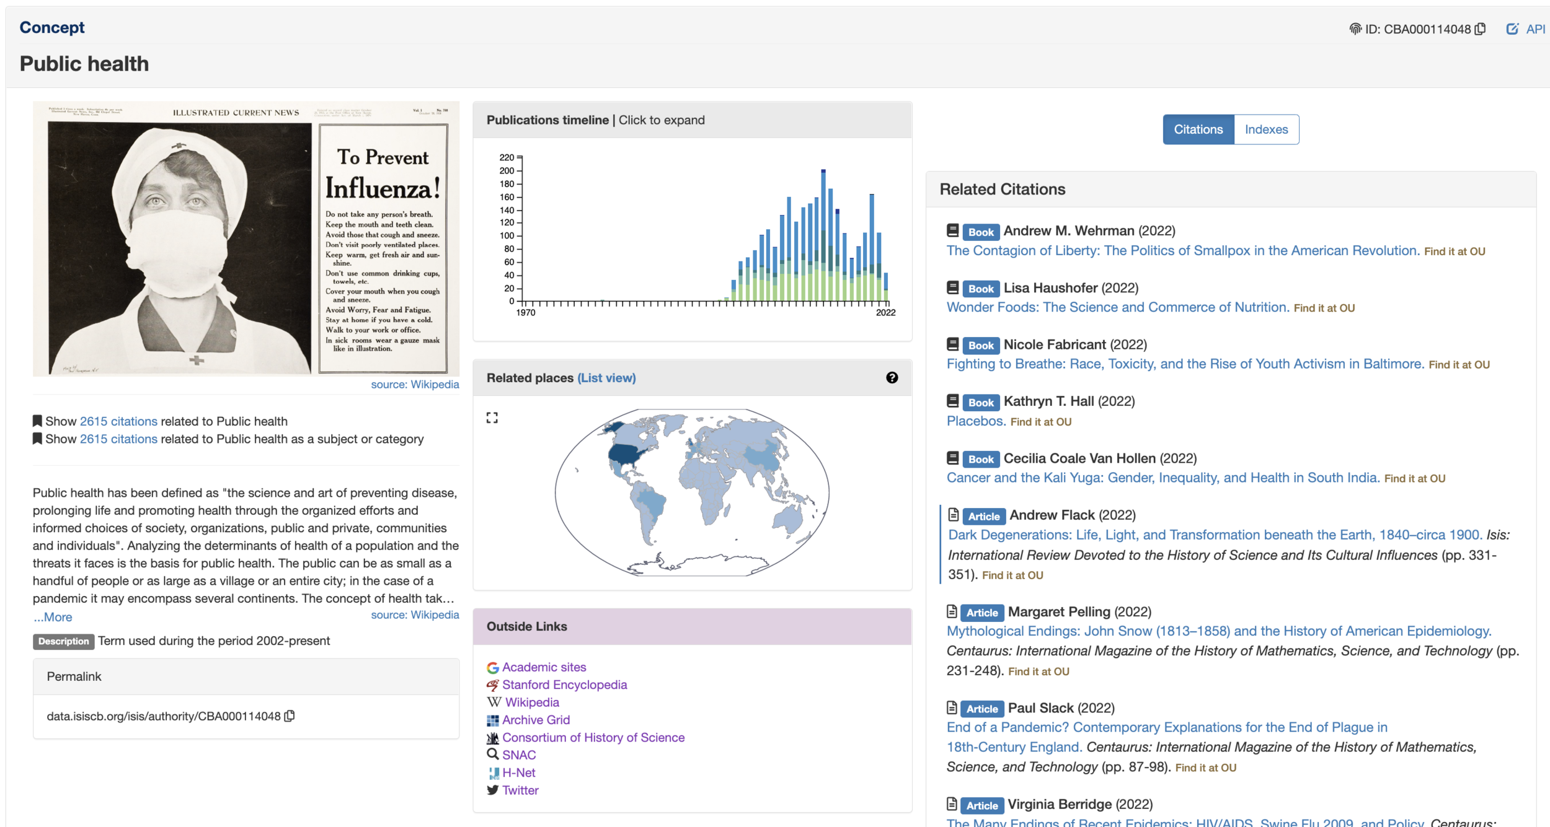The image size is (1550, 827).
Task: Copy the record ID CBA000114048 icon
Action: point(1481,29)
